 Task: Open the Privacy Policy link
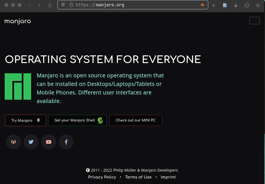click(102, 177)
